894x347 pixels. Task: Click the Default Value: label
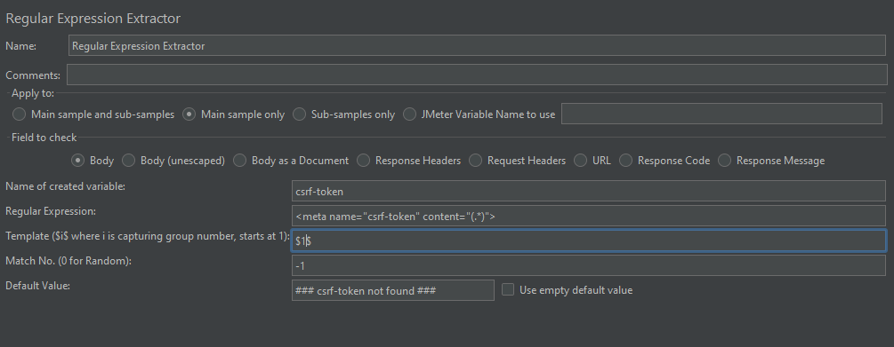click(x=37, y=286)
